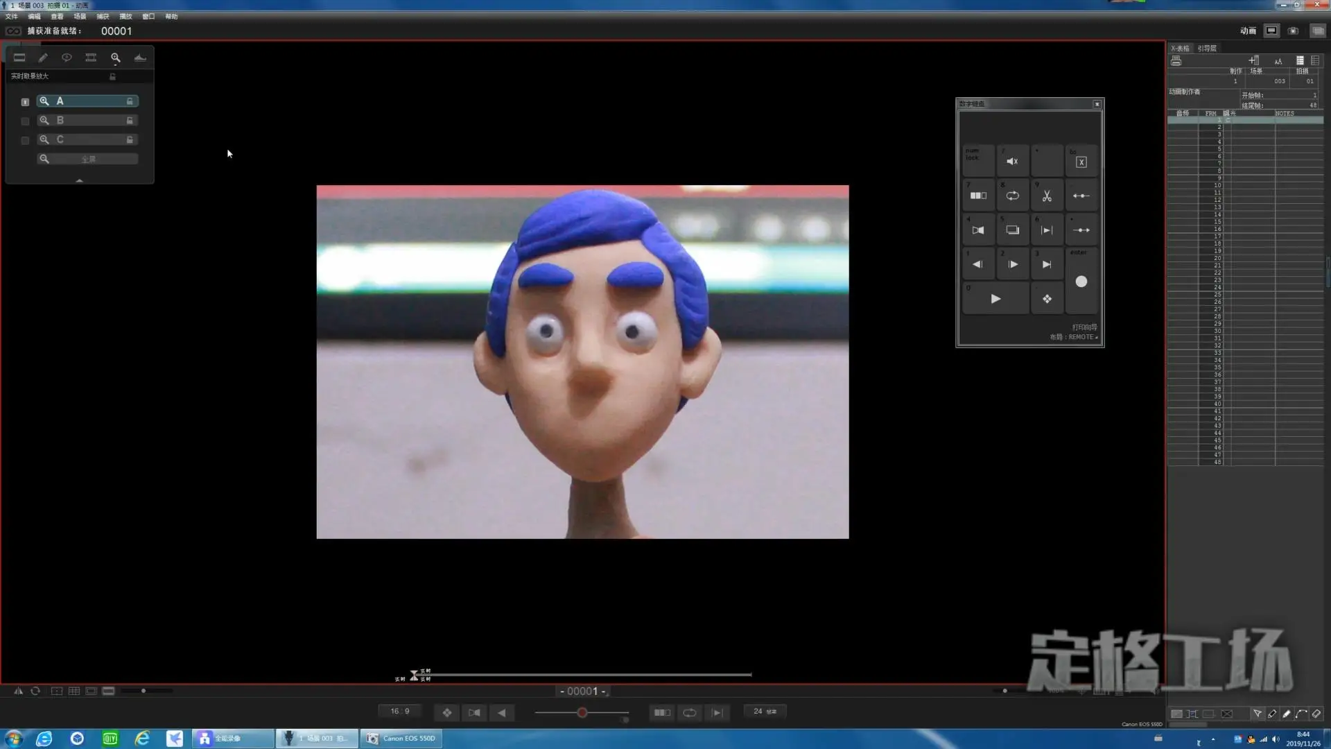This screenshot has width=1331, height=749.
Task: Enable checkbox for magnification preset C
Action: [x=25, y=141]
